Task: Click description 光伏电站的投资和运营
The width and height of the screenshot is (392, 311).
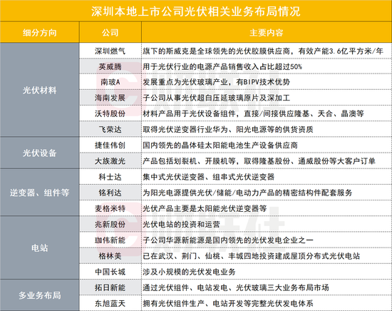Action: click(x=181, y=224)
